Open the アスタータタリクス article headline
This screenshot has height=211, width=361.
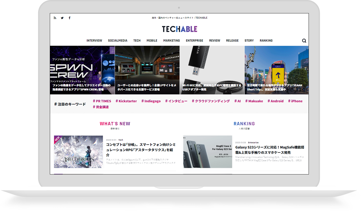tap(141, 150)
